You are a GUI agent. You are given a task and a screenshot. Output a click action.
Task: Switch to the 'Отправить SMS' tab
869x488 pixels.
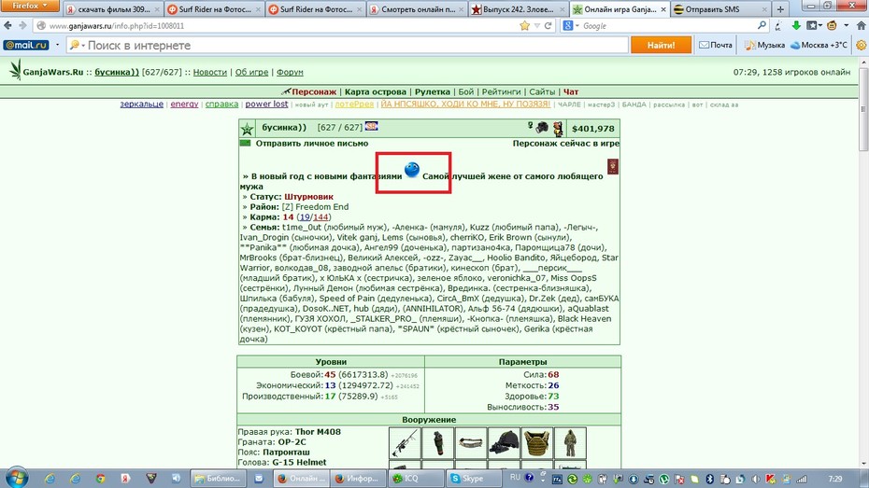point(720,9)
